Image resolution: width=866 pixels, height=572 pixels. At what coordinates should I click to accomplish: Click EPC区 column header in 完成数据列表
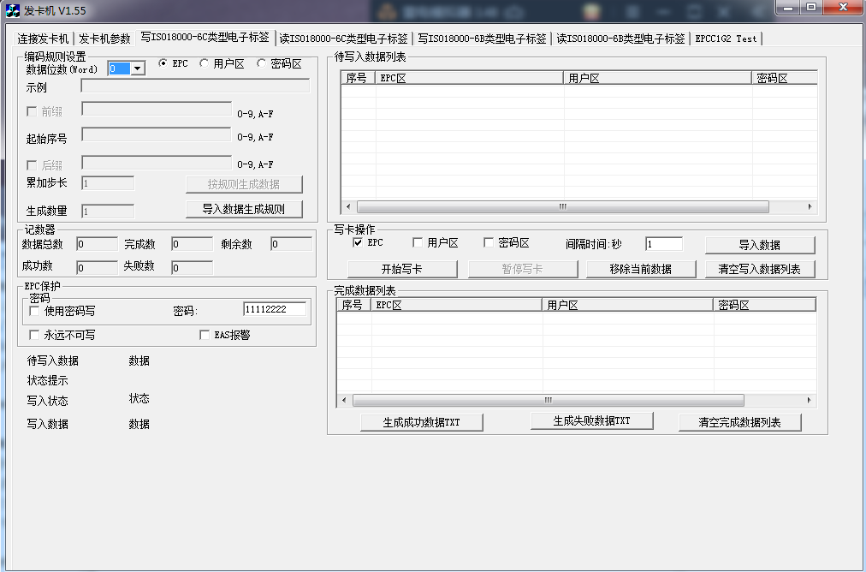pos(457,305)
